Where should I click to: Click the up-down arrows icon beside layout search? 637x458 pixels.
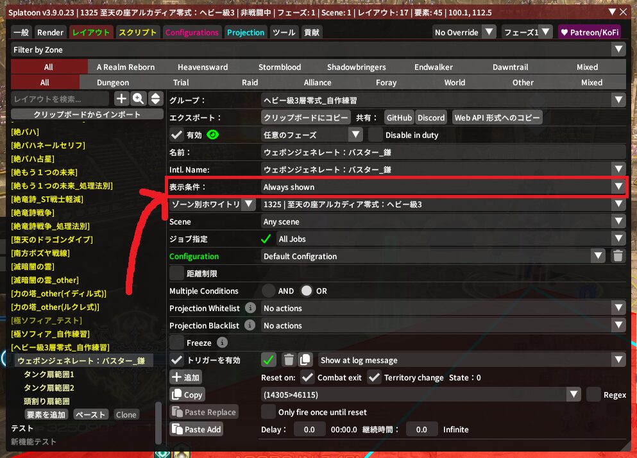pyautogui.click(x=155, y=98)
